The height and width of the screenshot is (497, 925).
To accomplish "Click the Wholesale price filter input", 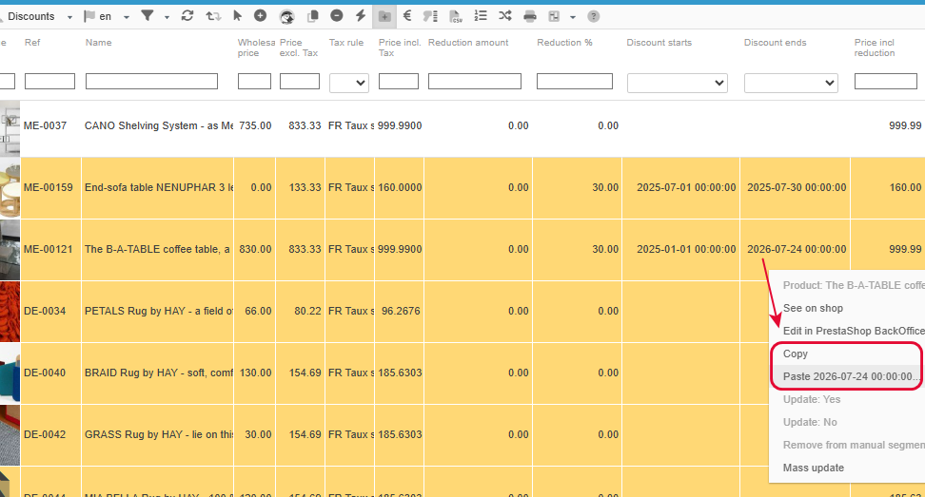I will click(x=254, y=82).
